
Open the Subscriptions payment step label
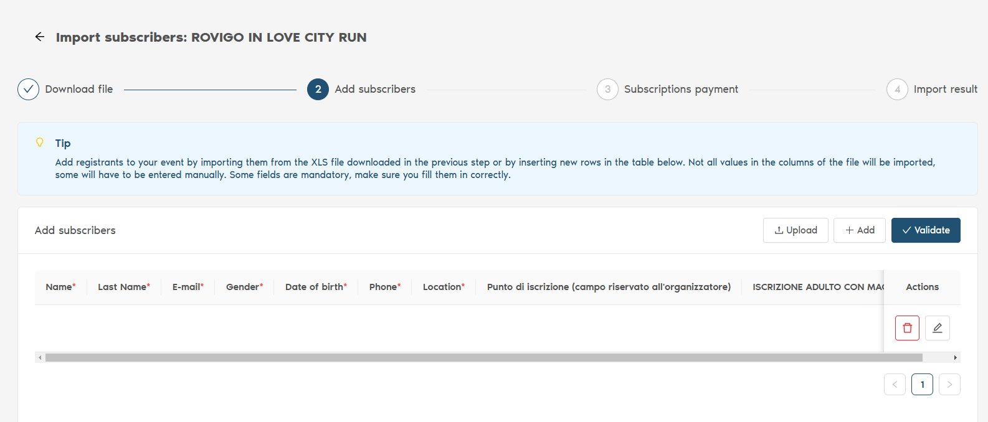[681, 89]
